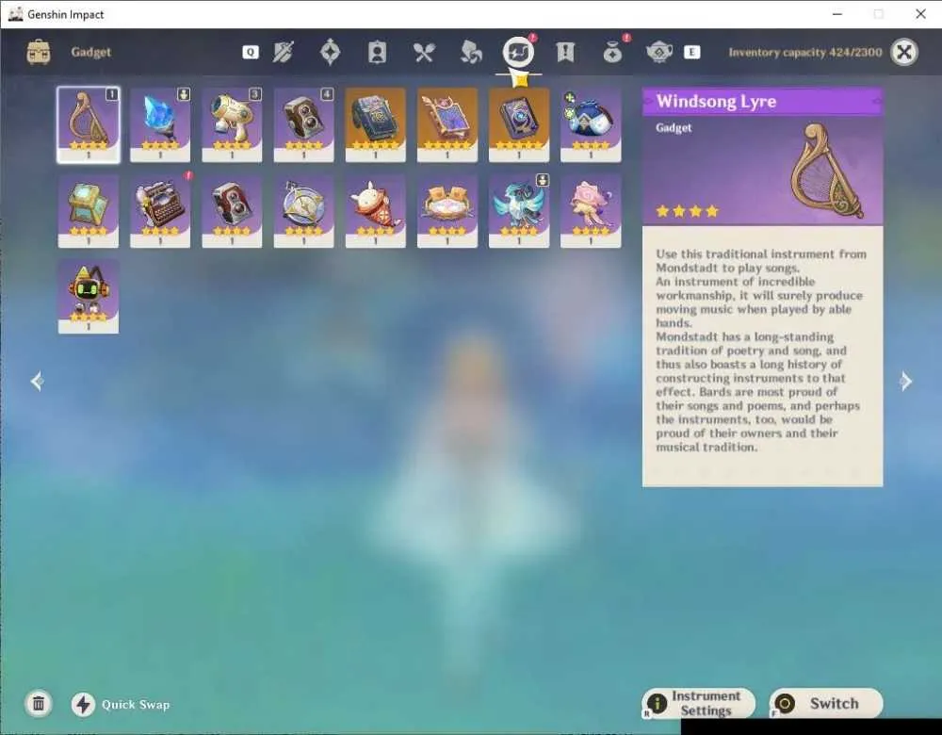Select the Windsong Lyre item card
This screenshot has width=942, height=735.
89,125
